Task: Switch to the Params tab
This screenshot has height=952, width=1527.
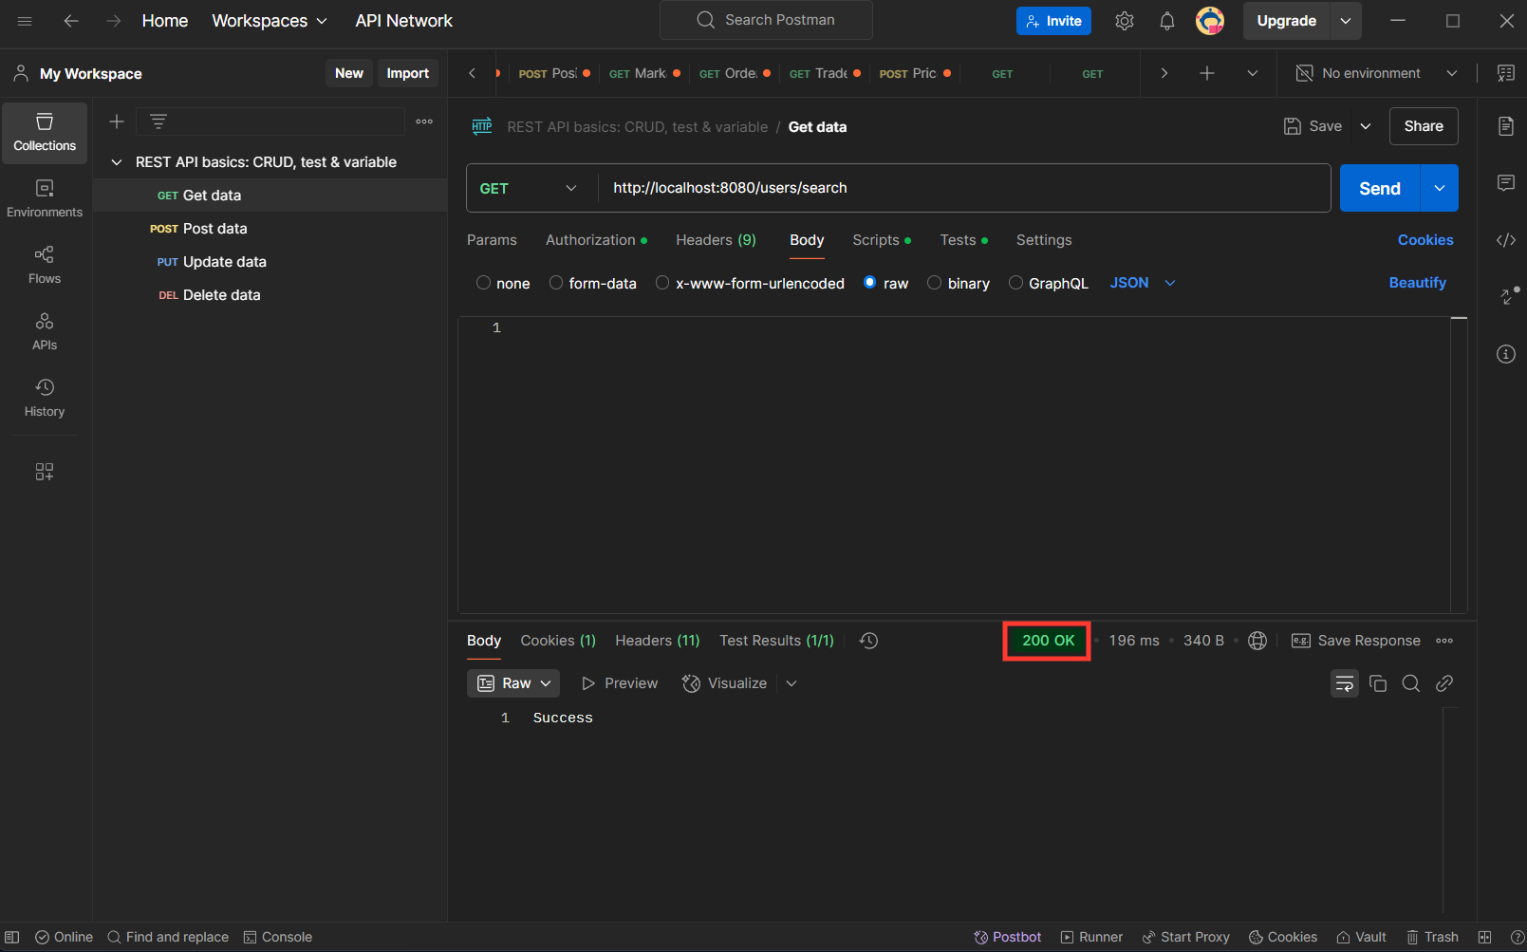Action: (492, 240)
